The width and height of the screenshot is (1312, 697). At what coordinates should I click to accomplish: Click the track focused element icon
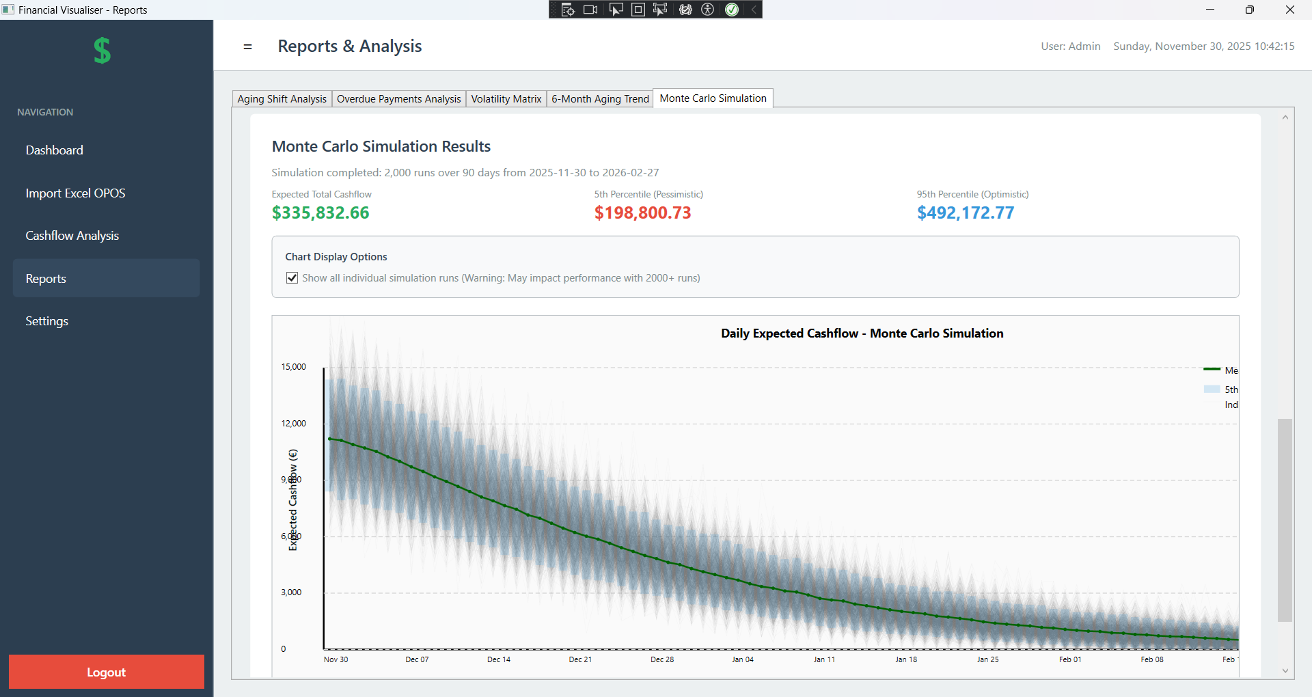pos(660,10)
